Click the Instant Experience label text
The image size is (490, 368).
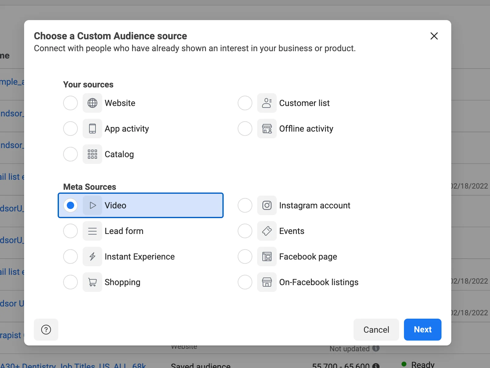click(139, 257)
